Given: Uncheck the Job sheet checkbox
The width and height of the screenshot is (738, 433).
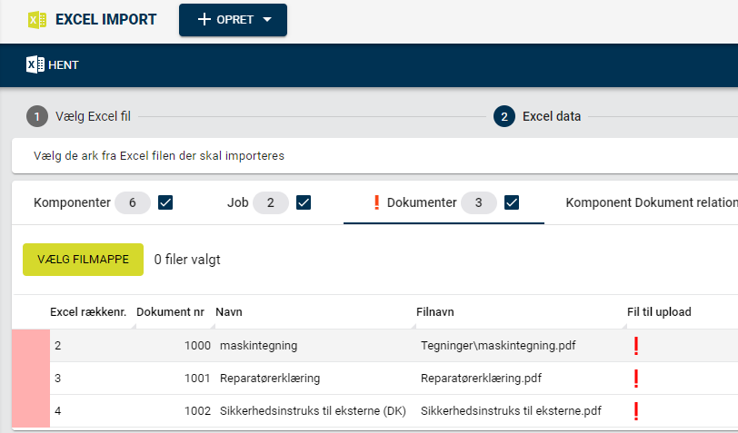Looking at the screenshot, I should (304, 202).
